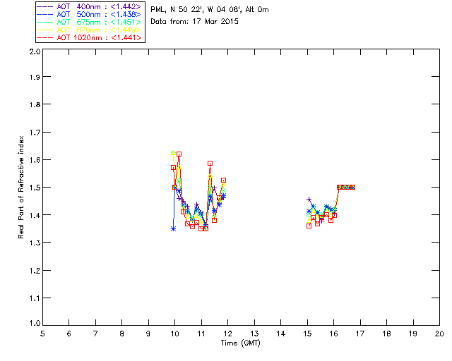Click the x-axis tick label 17
Screen dimensions: 452x361
pos(360,334)
